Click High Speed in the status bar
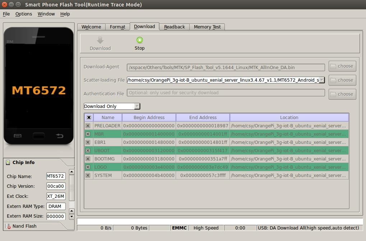Viewport: 366px width, 241px height. coord(206,228)
